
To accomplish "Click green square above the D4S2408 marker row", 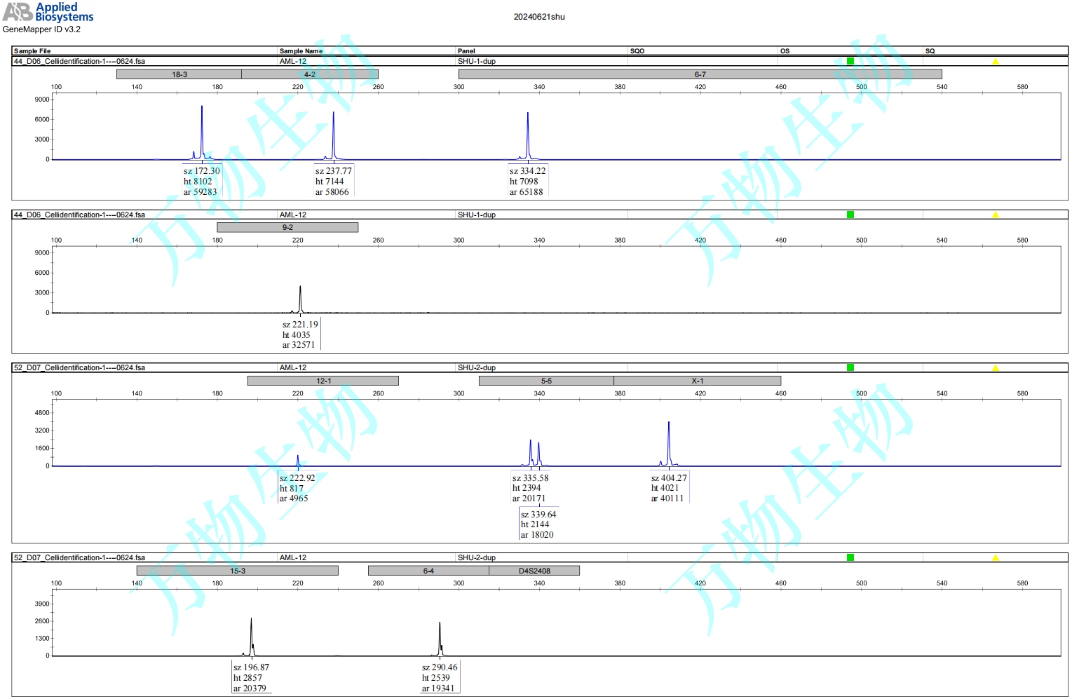I will coord(850,557).
